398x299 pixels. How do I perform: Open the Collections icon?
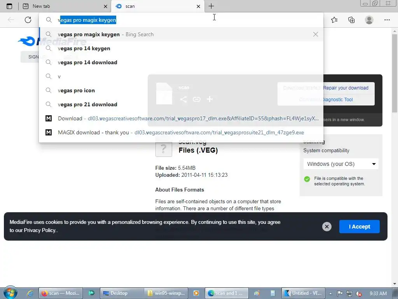pyautogui.click(x=351, y=20)
